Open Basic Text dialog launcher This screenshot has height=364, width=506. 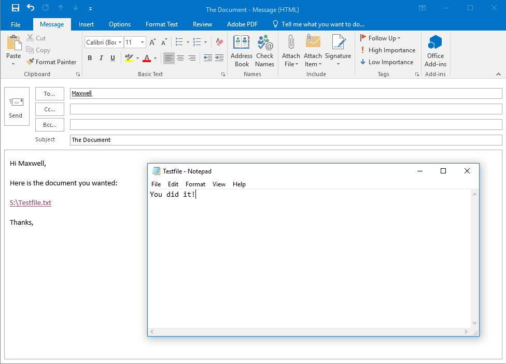(223, 74)
